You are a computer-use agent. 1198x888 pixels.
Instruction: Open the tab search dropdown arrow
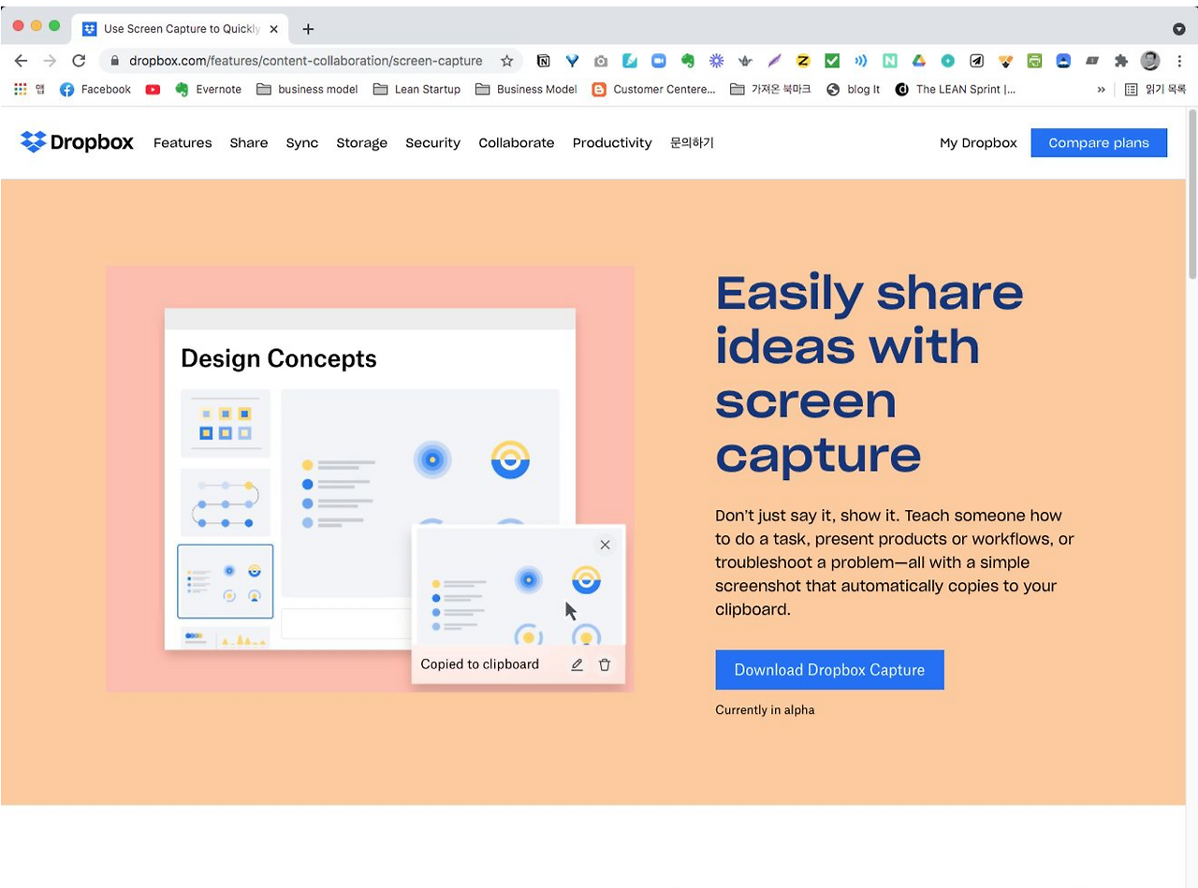(x=1178, y=29)
